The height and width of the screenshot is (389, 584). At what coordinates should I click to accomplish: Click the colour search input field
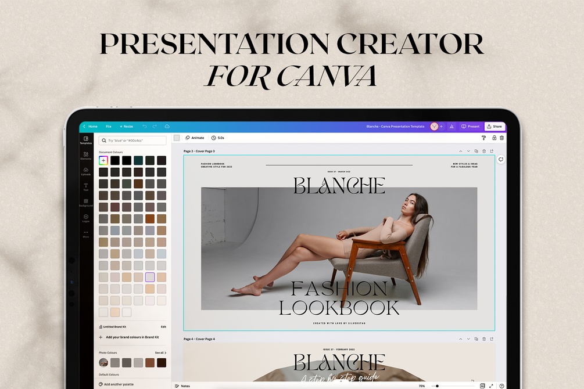coord(132,141)
